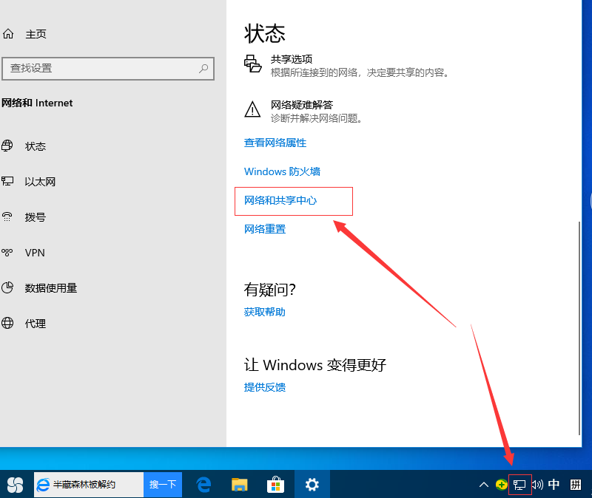Open the Windows 防火墙 link

282,171
